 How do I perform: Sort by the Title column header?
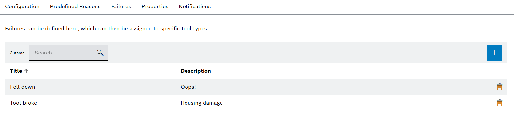coord(16,71)
